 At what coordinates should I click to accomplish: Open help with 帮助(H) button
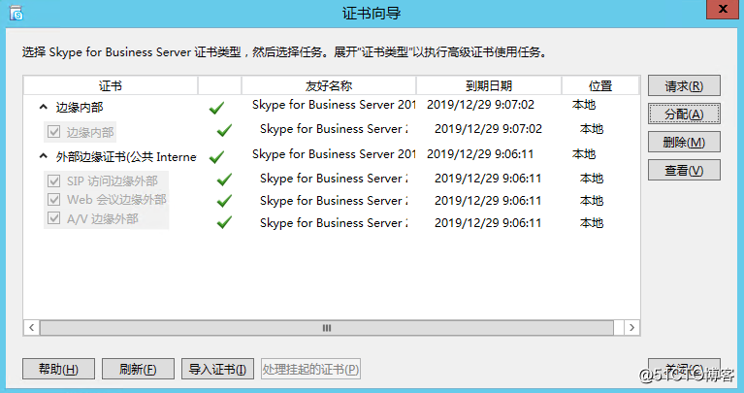pyautogui.click(x=58, y=369)
